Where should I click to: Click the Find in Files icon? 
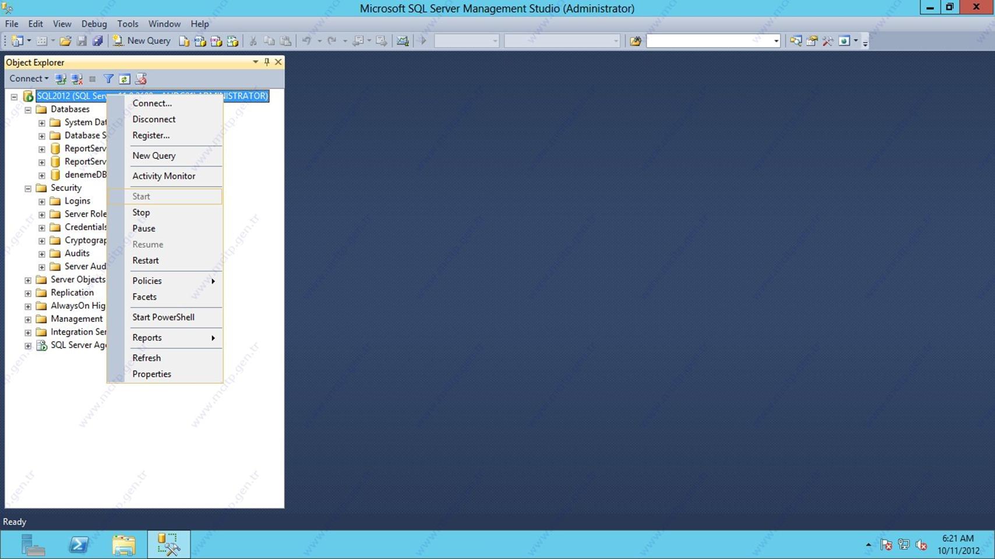636,41
